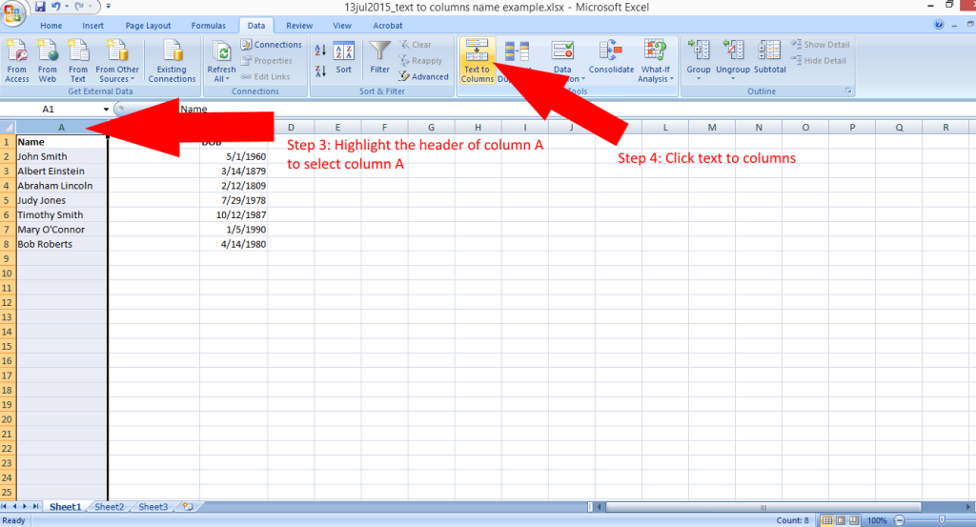The image size is (976, 527).
Task: Click Reapply filter
Action: (x=420, y=60)
